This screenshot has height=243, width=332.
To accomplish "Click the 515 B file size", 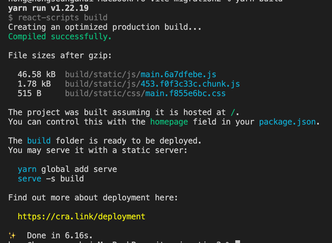I will tap(29, 93).
